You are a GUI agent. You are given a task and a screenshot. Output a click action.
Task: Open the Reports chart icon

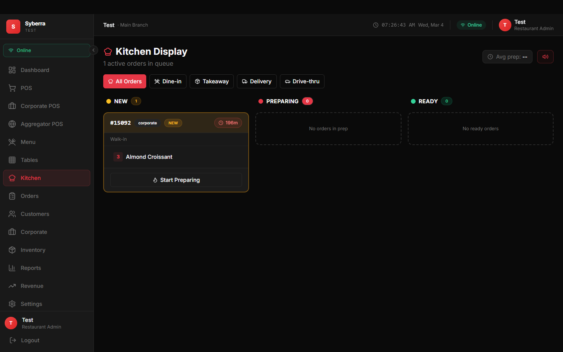pyautogui.click(x=12, y=268)
